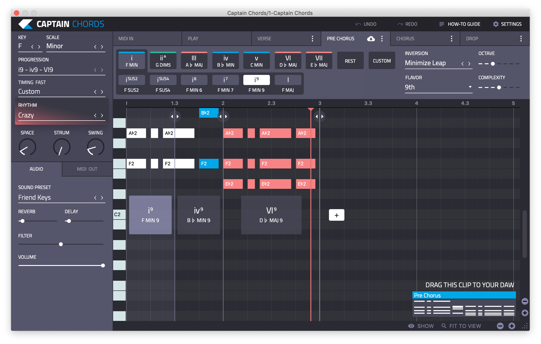This screenshot has height=344, width=541.
Task: Open the Drop tab
Action: click(x=472, y=39)
